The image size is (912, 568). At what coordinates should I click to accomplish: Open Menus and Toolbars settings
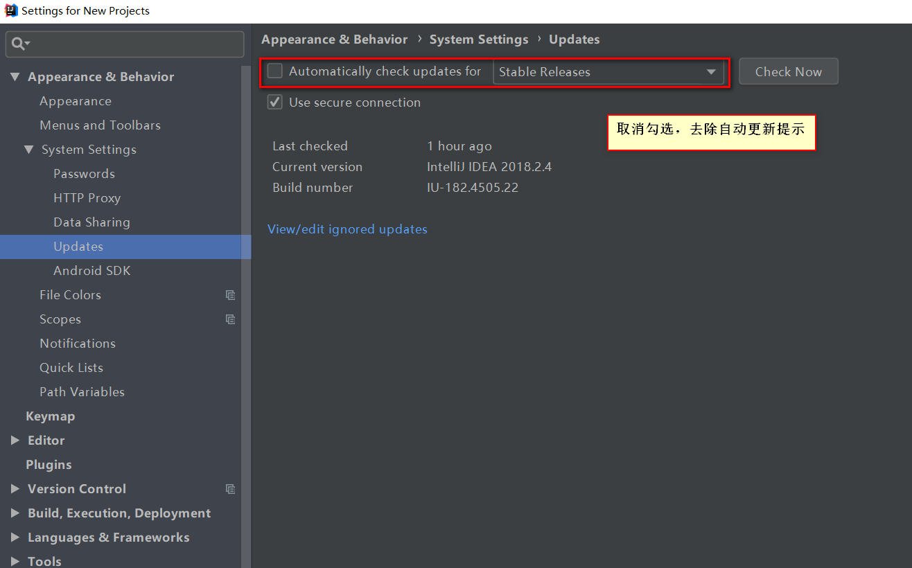click(x=100, y=125)
